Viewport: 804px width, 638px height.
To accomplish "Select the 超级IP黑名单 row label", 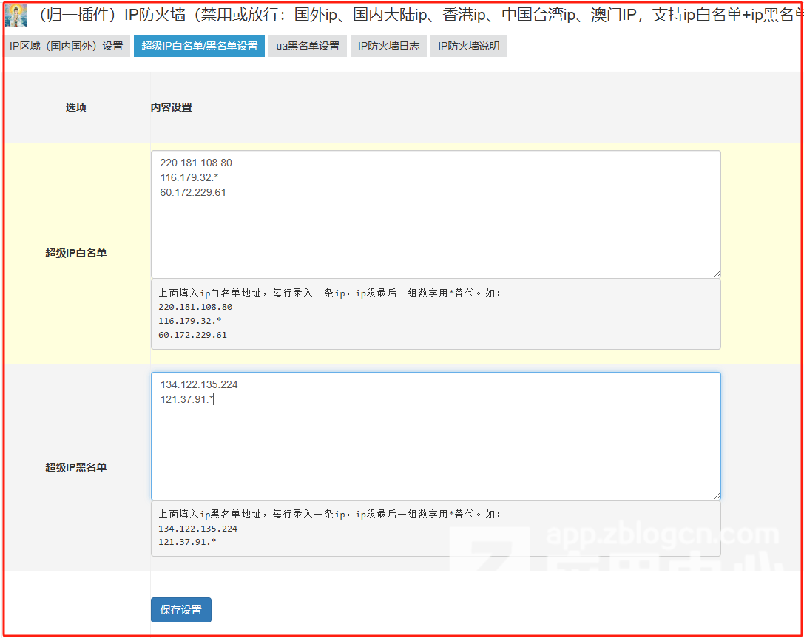I will pyautogui.click(x=75, y=467).
